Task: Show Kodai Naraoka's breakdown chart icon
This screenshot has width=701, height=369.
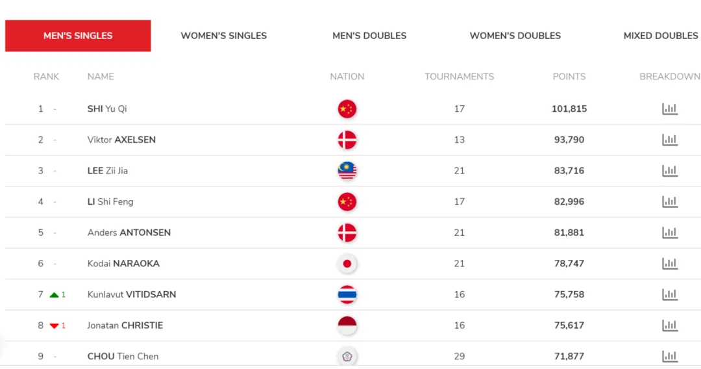Action: tap(670, 264)
